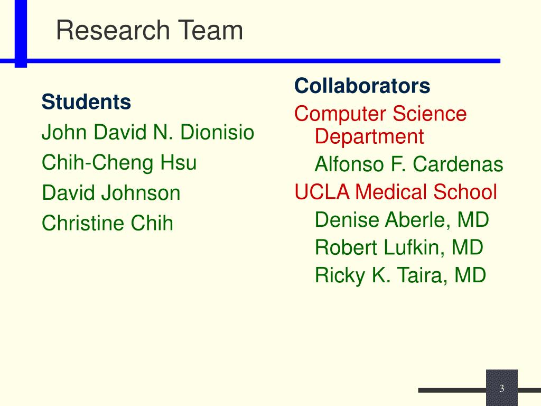Select the Students heading

point(86,102)
